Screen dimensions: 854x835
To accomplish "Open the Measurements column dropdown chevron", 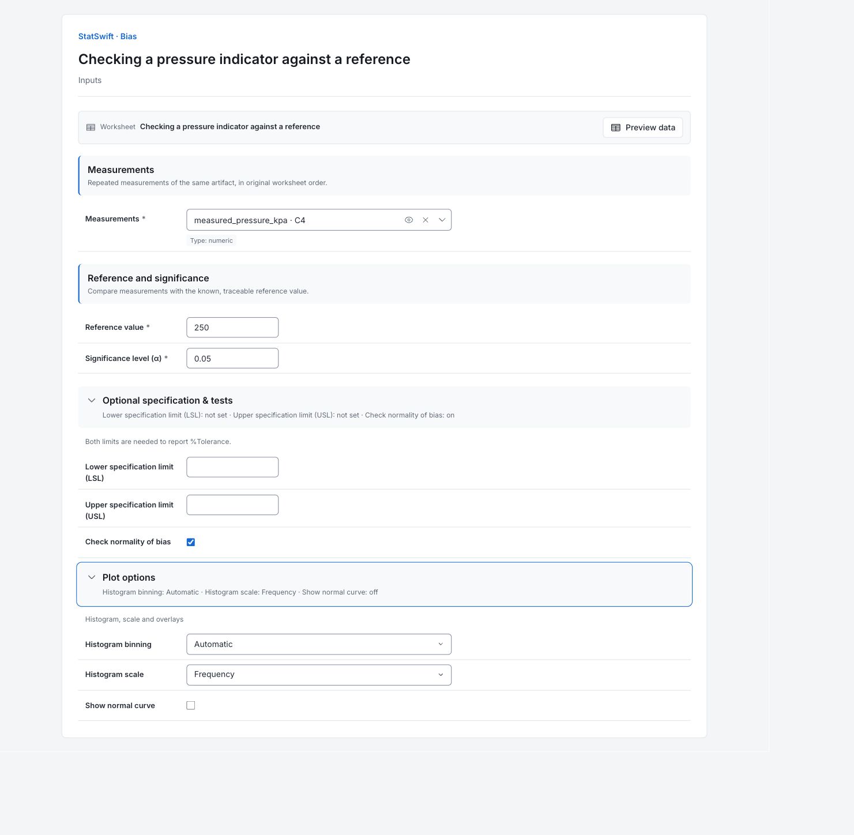I will coord(442,220).
